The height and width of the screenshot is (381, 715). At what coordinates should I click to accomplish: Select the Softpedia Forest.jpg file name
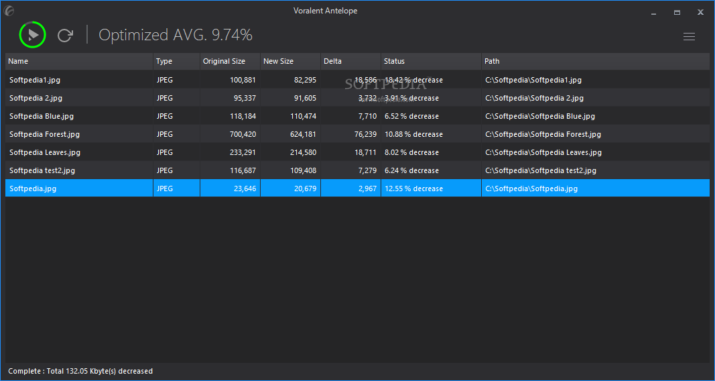[x=45, y=134]
